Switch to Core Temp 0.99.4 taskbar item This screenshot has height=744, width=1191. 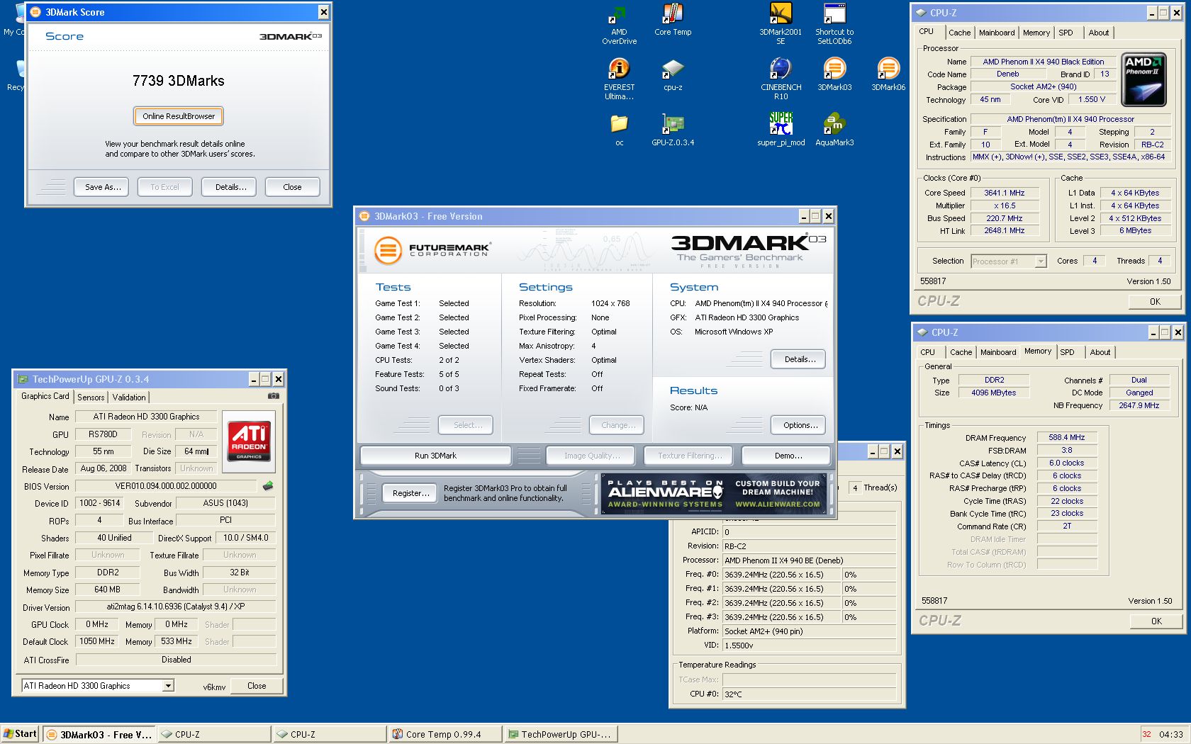pos(444,734)
